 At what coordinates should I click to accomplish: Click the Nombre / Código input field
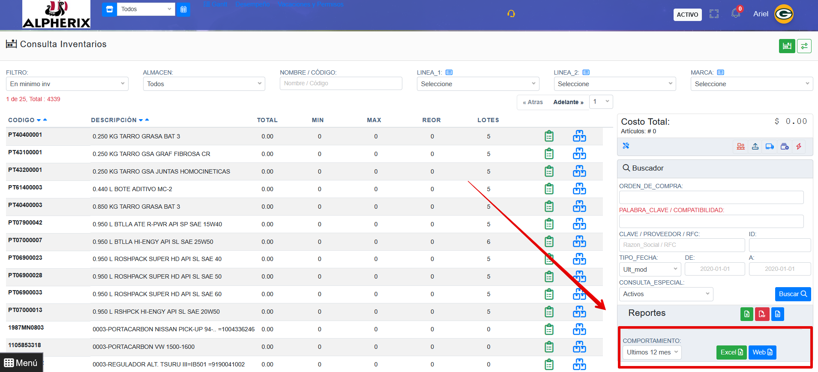(x=341, y=84)
